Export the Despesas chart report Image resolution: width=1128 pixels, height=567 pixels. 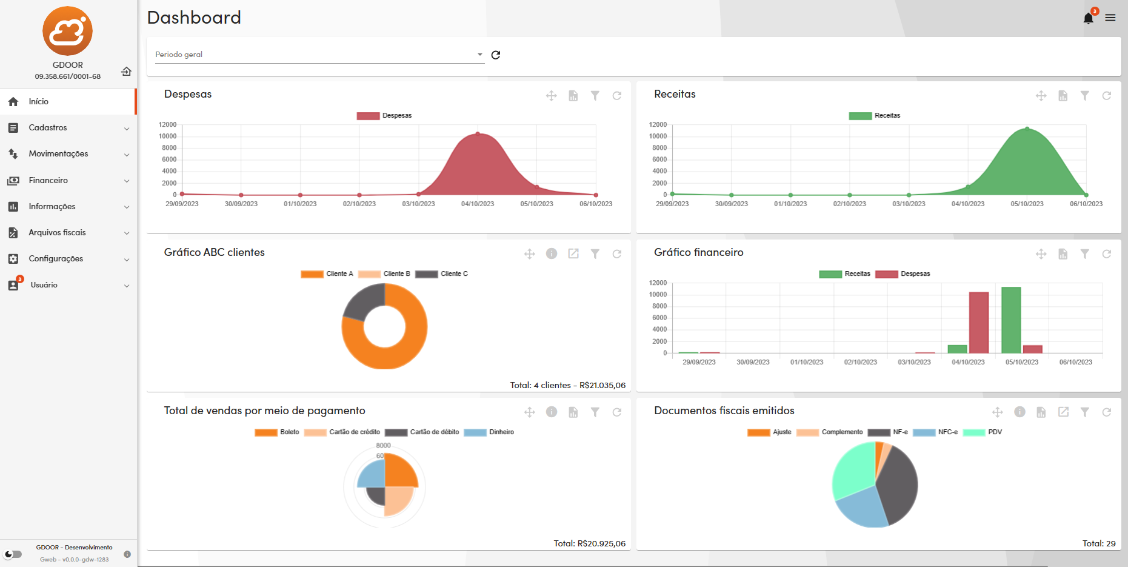coord(573,96)
